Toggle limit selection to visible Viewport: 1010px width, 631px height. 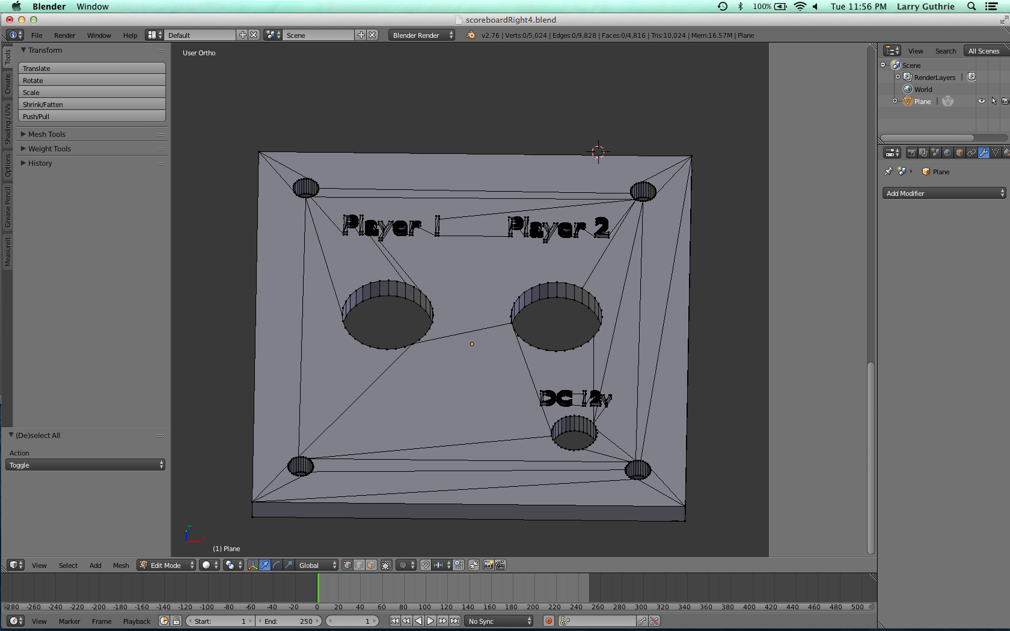point(387,565)
